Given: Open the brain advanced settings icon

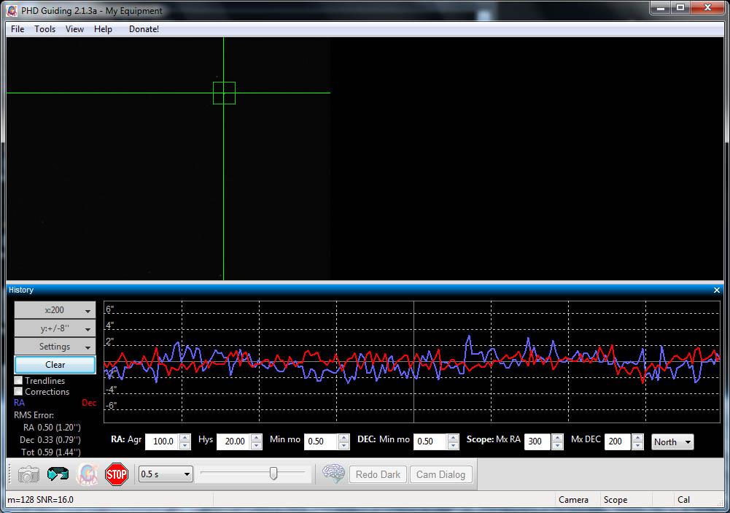Looking at the screenshot, I should (x=333, y=474).
